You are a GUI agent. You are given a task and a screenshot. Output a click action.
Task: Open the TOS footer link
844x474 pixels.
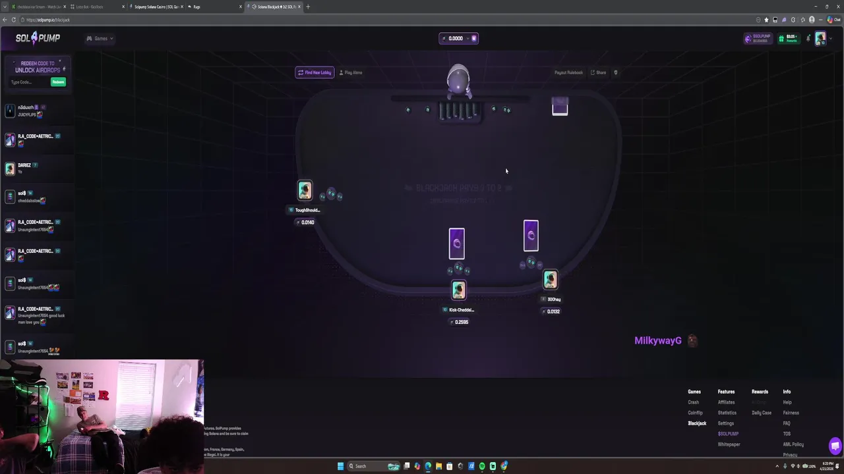[x=786, y=434]
